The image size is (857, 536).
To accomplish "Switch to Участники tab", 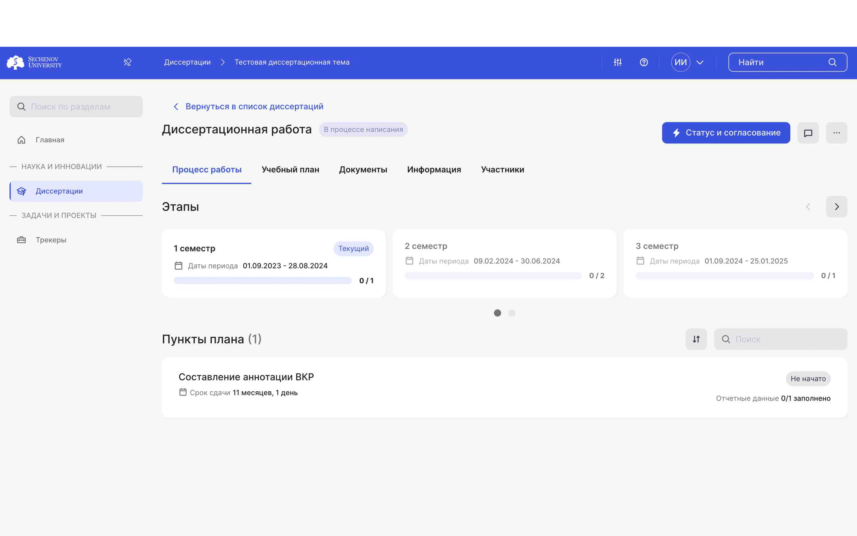I will [503, 169].
